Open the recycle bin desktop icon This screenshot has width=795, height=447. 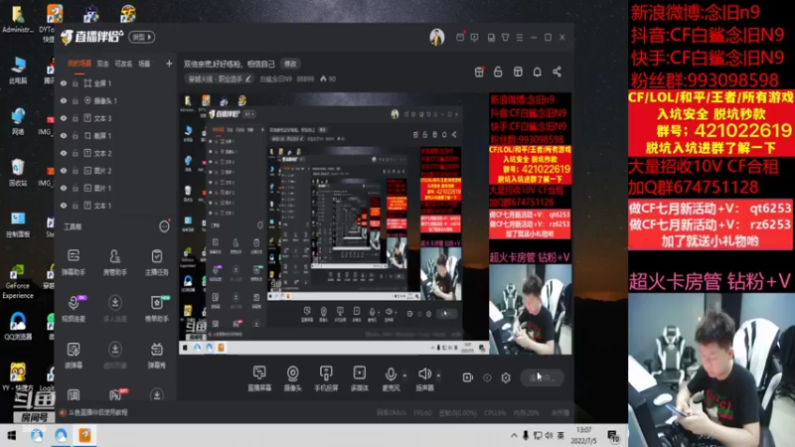(18, 172)
